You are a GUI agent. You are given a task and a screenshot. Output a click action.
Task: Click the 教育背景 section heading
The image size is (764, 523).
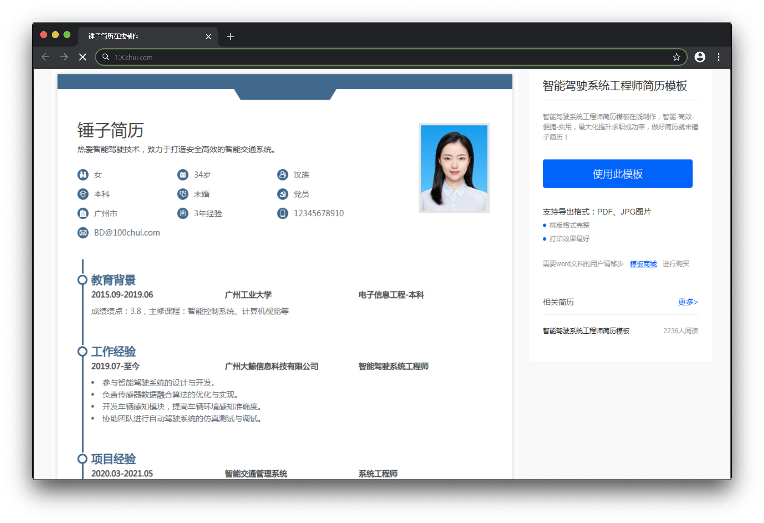click(x=114, y=280)
